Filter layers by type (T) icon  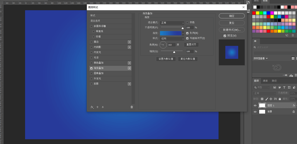point(284,87)
